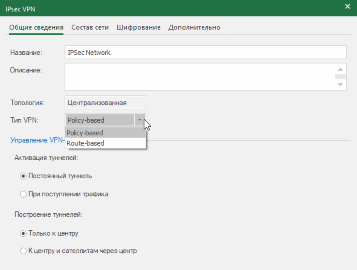357x270 pixels.
Task: Click the description scrollbar thumb
Action: pyautogui.click(x=340, y=77)
